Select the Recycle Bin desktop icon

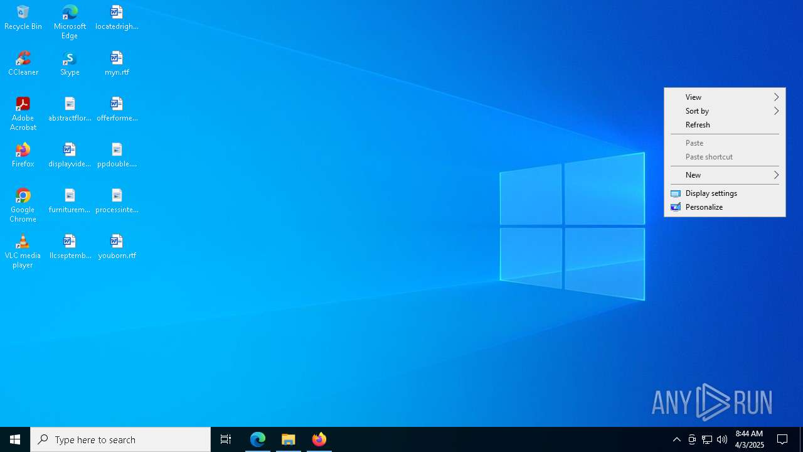[x=23, y=18]
